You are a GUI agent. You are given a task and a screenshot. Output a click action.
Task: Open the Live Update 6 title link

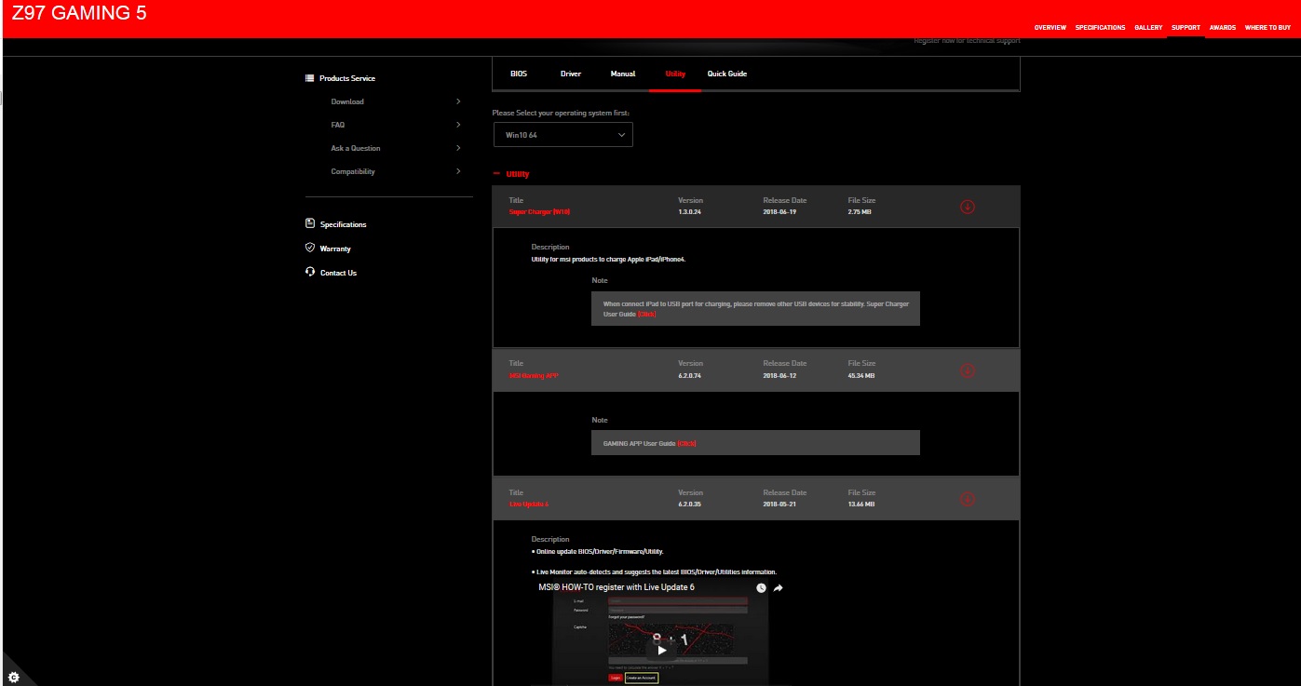(x=529, y=504)
